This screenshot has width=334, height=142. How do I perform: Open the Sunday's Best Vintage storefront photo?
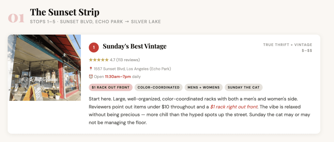click(44, 68)
